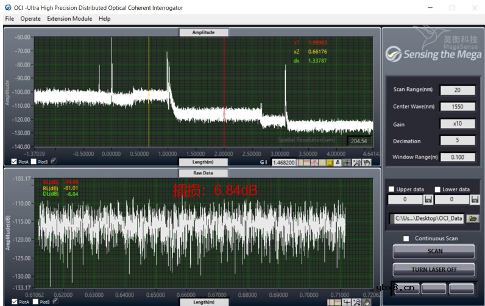Image resolution: width=485 pixels, height=306 pixels.
Task: Enable the Upper data checkbox
Action: coord(391,189)
